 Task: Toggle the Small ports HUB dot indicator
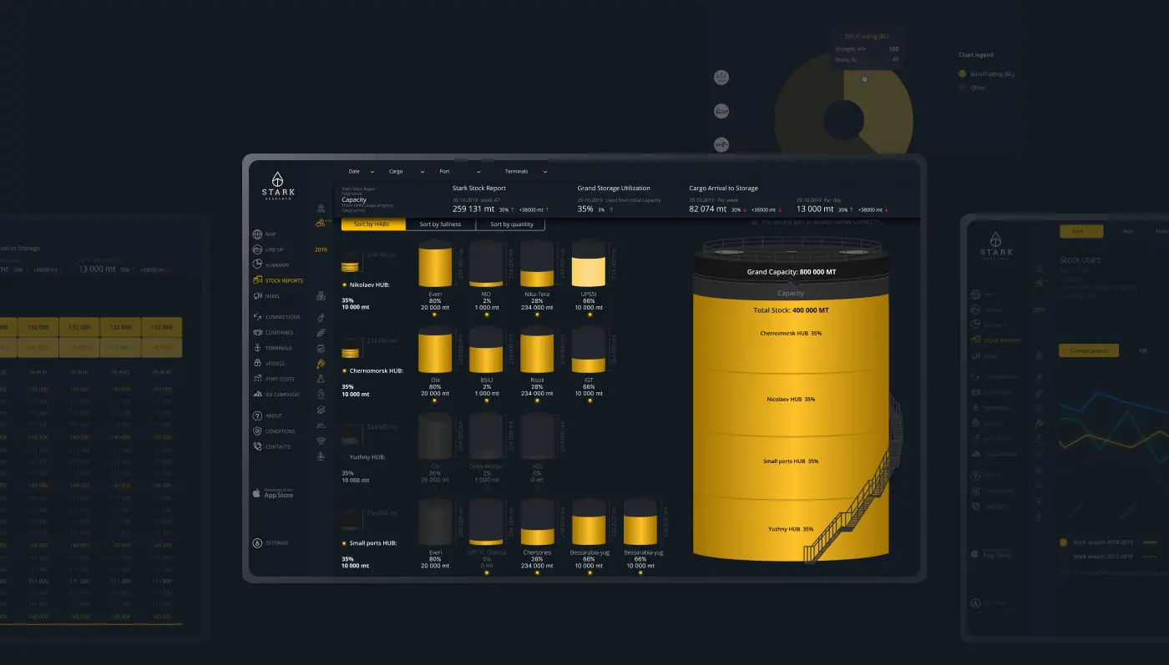(345, 543)
